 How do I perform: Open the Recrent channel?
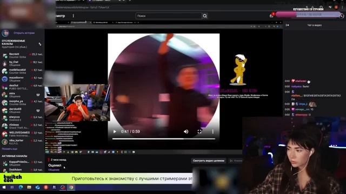[x=22, y=56]
